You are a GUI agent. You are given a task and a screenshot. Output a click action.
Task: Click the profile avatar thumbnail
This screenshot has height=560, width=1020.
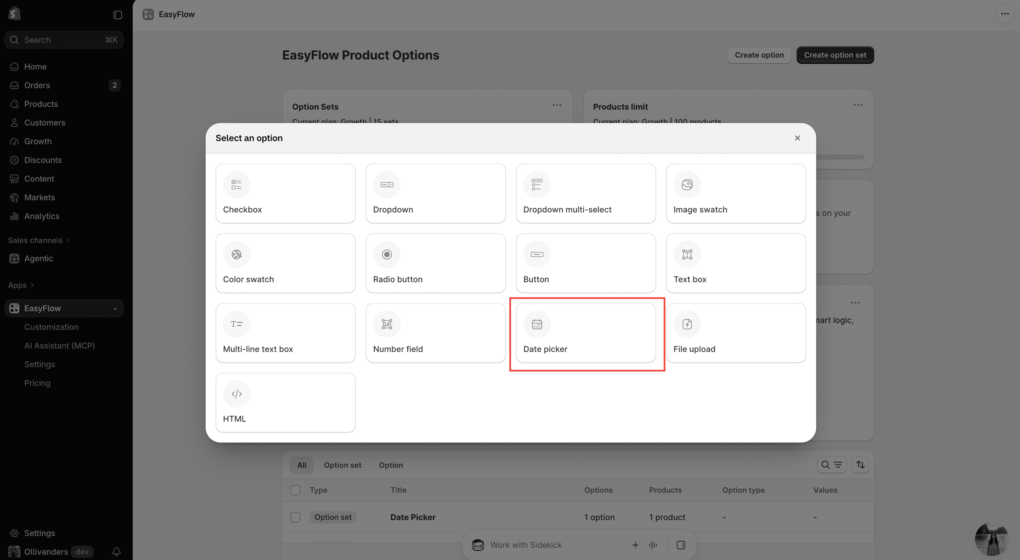(991, 539)
